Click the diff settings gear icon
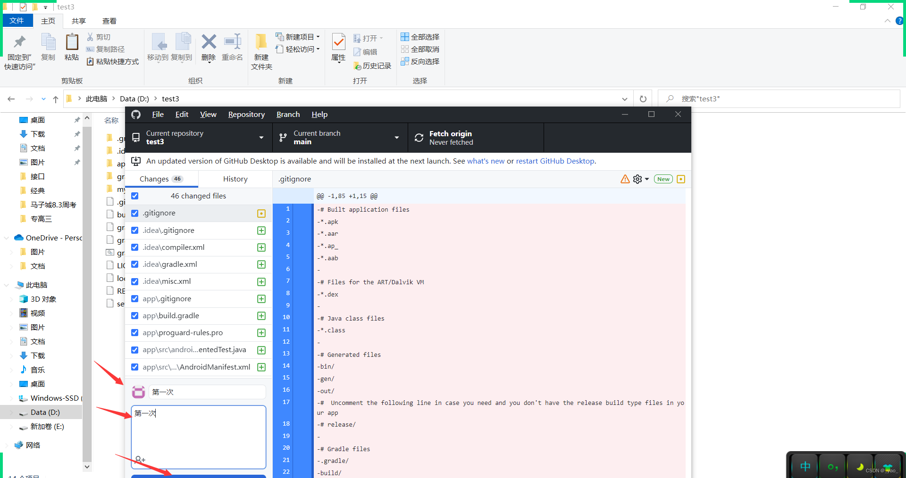The width and height of the screenshot is (906, 478). point(638,179)
